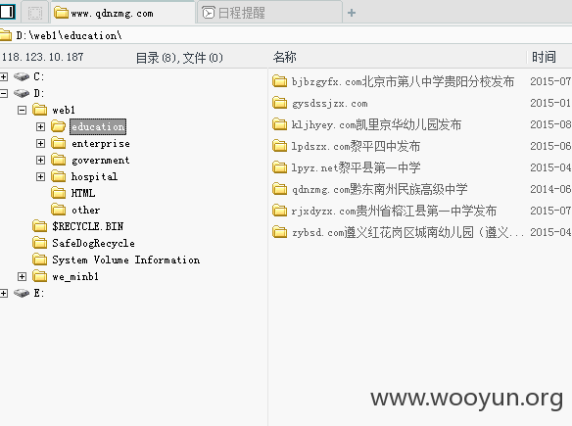Click folder icon of rjxdyzx.com row
This screenshot has width=572, height=426.
[280, 211]
